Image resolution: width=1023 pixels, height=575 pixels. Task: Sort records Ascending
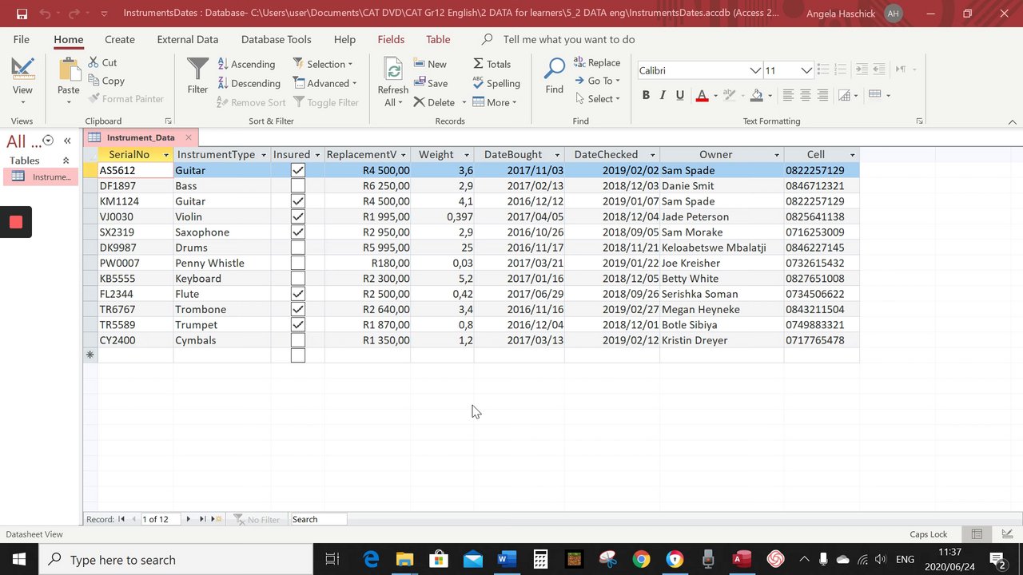click(247, 64)
